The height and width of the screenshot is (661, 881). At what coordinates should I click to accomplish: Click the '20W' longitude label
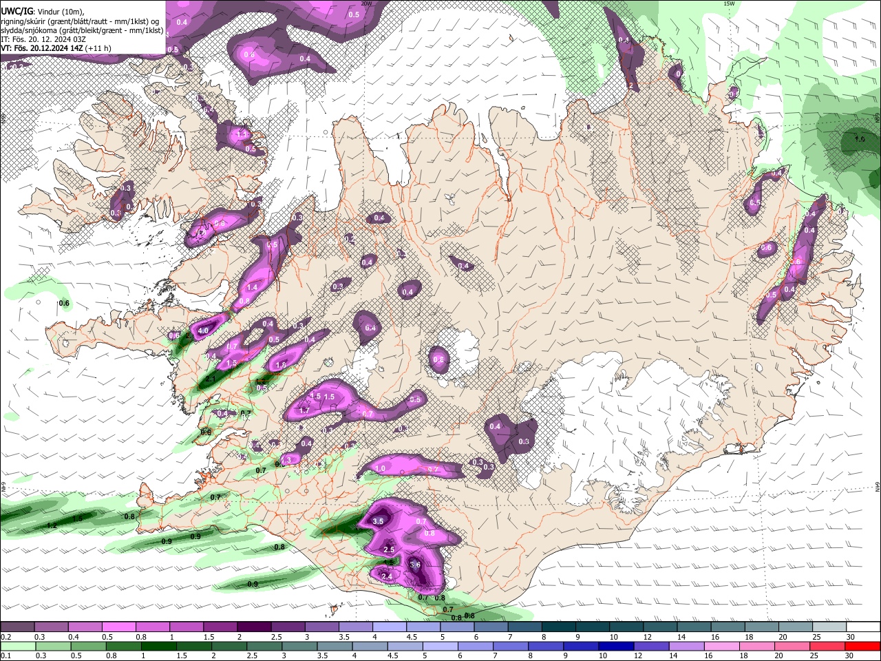click(x=367, y=3)
